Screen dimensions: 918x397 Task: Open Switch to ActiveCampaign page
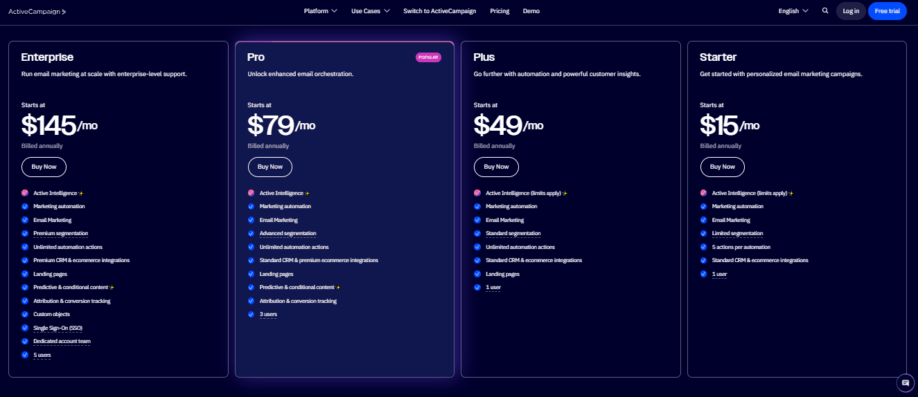point(439,11)
